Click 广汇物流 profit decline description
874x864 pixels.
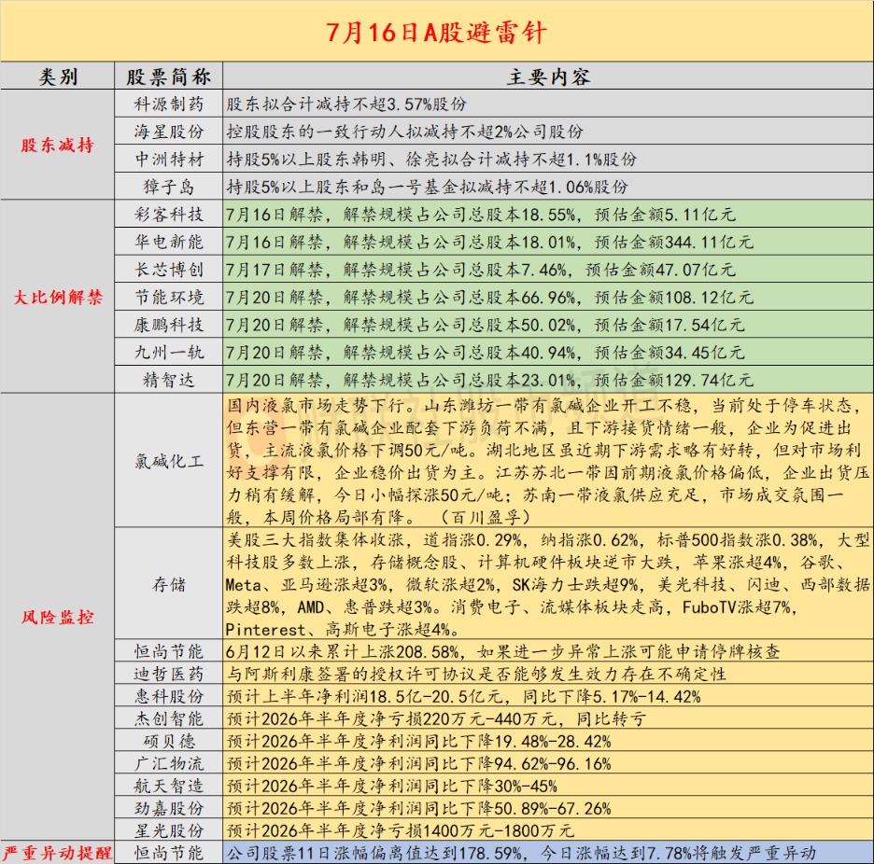point(418,764)
